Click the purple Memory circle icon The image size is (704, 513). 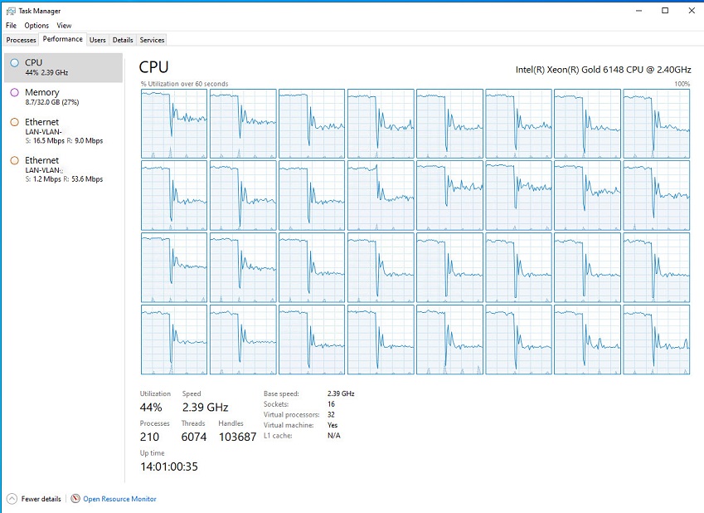[14, 92]
